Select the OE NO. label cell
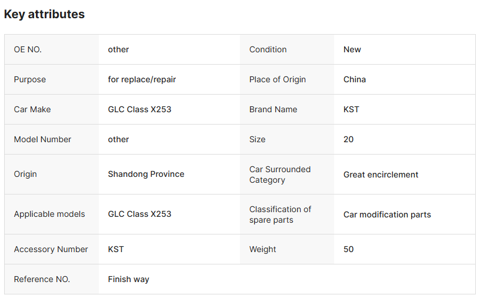The image size is (477, 295). (28, 49)
